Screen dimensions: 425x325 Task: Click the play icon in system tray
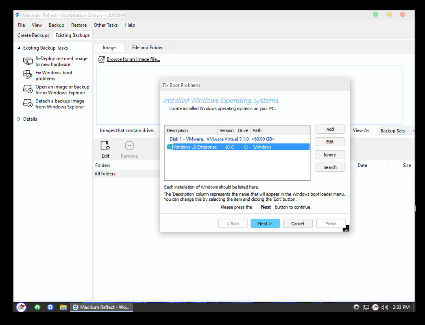tap(356, 307)
